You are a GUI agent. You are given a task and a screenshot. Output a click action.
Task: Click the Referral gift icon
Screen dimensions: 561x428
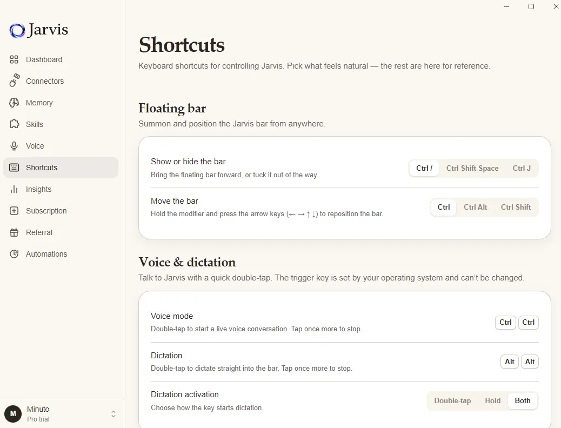click(x=14, y=232)
